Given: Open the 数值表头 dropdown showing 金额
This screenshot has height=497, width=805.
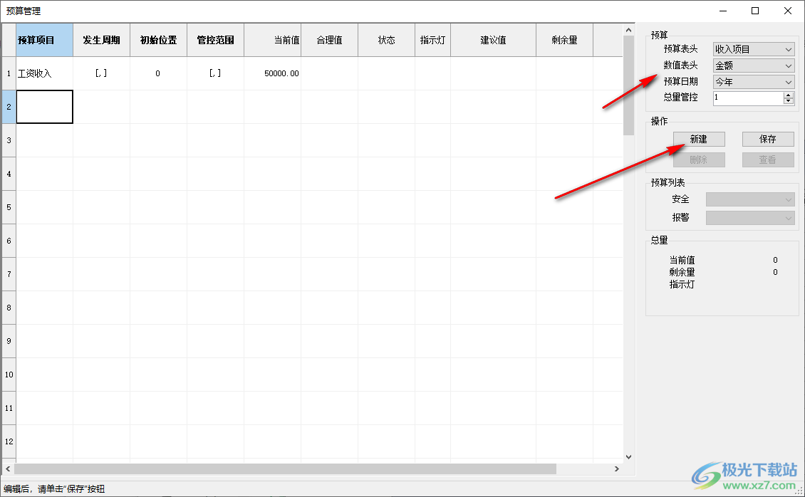Looking at the screenshot, I should tap(753, 66).
